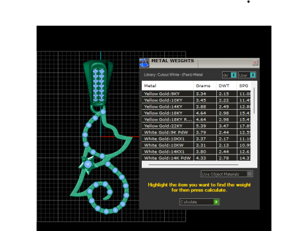Select the White Gold:14K PdW row
Image resolution: width=308 pixels, height=231 pixels.
click(196, 158)
